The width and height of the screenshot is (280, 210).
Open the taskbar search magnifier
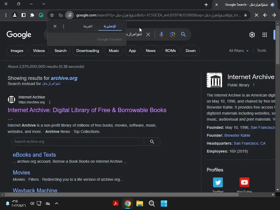[151, 203]
